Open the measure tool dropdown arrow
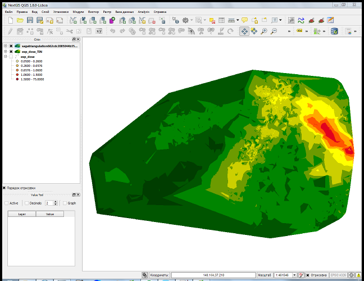This screenshot has width=364, height=281. tap(237, 20)
